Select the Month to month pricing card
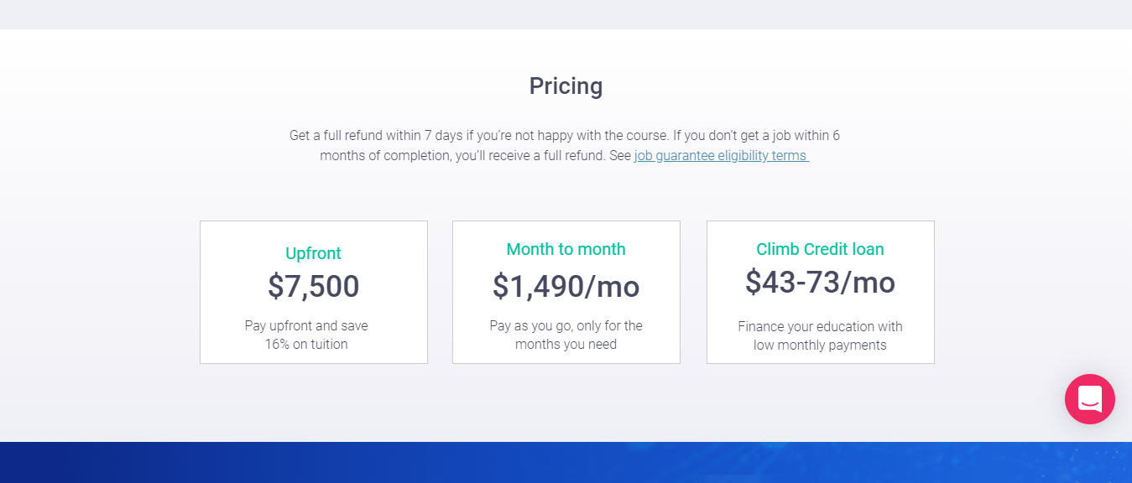 click(566, 292)
